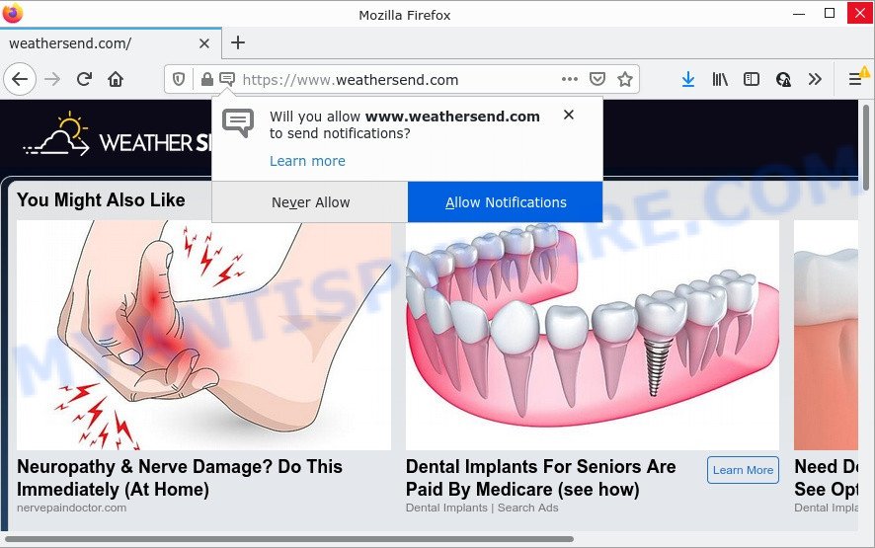Select the weathersend.com tab
This screenshot has width=875, height=548.
pyautogui.click(x=111, y=43)
